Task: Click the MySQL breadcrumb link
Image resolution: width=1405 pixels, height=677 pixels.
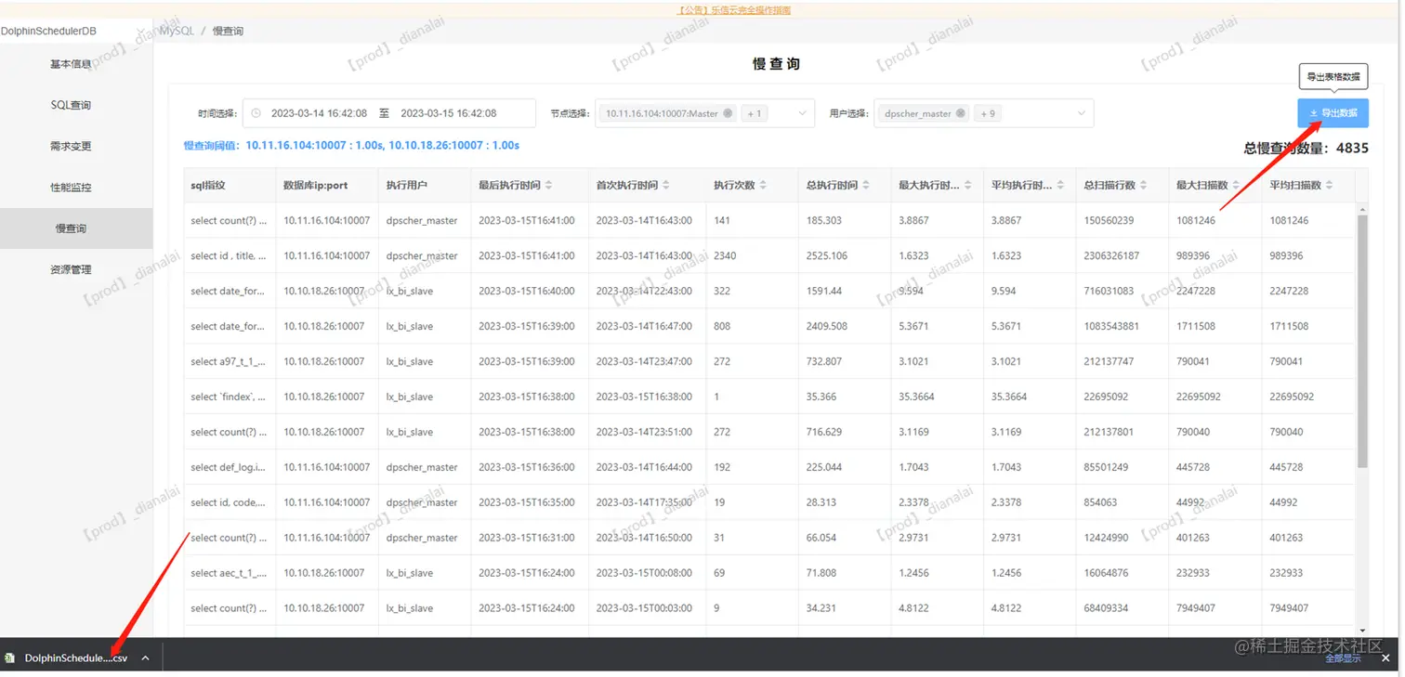Action: (x=177, y=31)
